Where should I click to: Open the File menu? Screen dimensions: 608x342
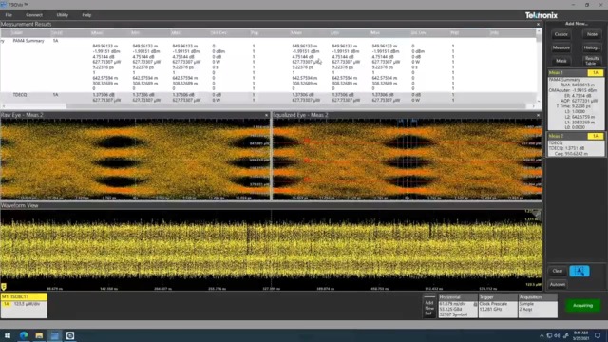(x=9, y=15)
